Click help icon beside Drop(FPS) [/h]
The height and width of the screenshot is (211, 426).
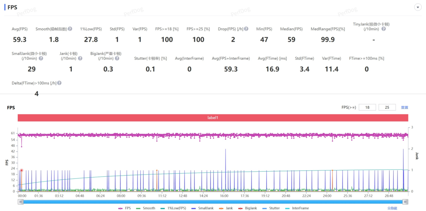coord(246,29)
